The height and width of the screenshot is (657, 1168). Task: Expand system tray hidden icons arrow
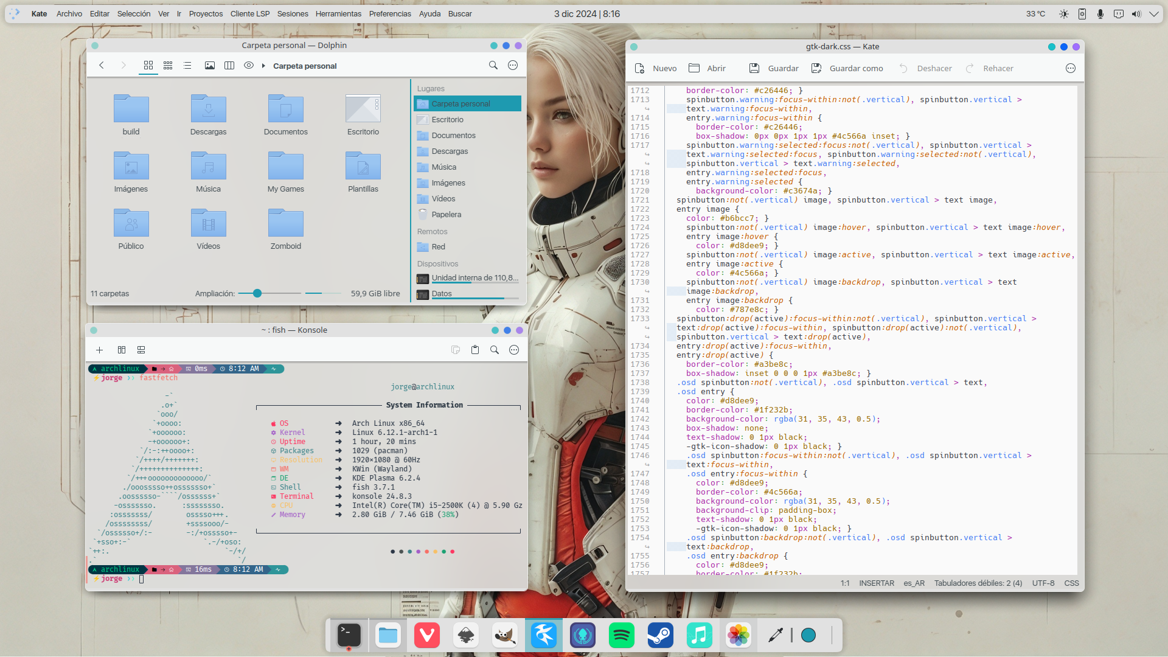[x=1154, y=13]
